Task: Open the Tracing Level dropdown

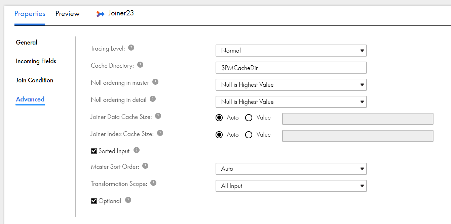Action: (x=291, y=51)
